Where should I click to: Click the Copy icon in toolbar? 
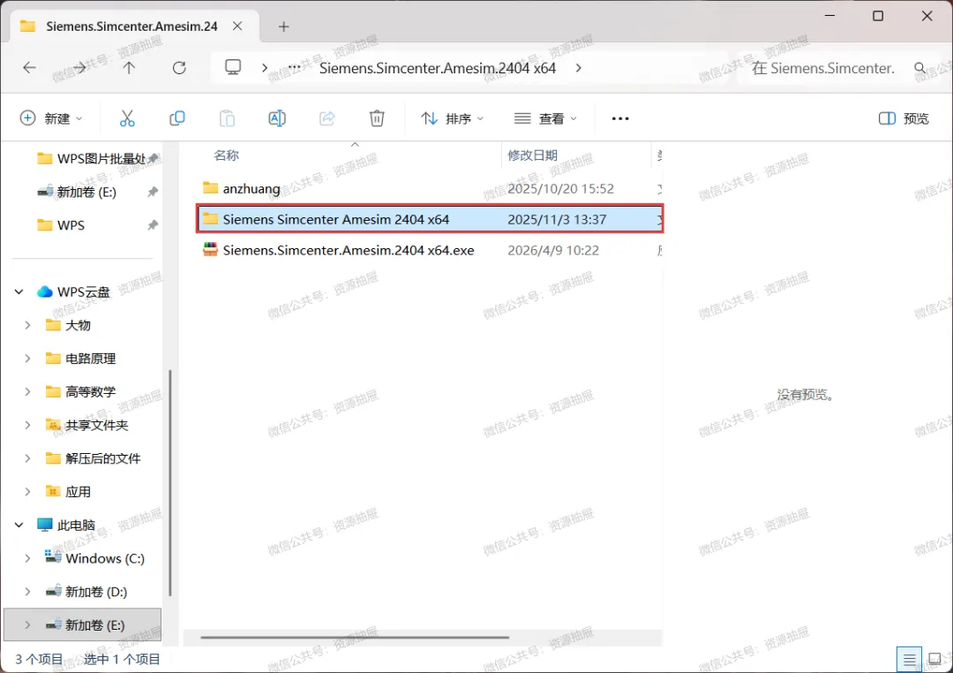176,118
